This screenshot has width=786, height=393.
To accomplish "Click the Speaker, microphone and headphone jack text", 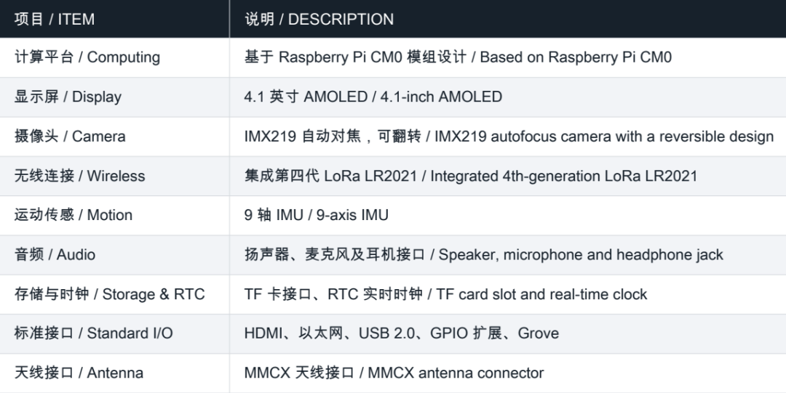I will [581, 254].
